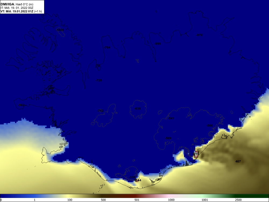Image resolution: width=269 pixels, height=202 pixels.
Task: Select the map value "-970"
Action: [199, 35]
